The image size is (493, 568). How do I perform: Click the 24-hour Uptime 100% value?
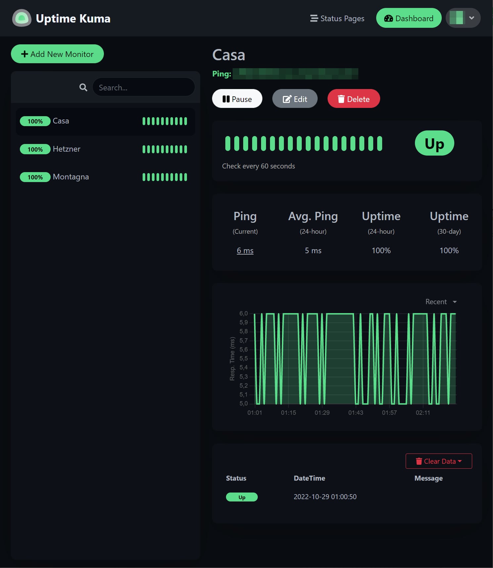[x=381, y=251]
